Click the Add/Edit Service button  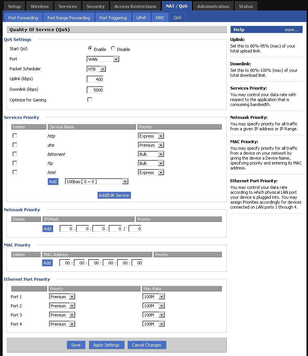(x=114, y=195)
